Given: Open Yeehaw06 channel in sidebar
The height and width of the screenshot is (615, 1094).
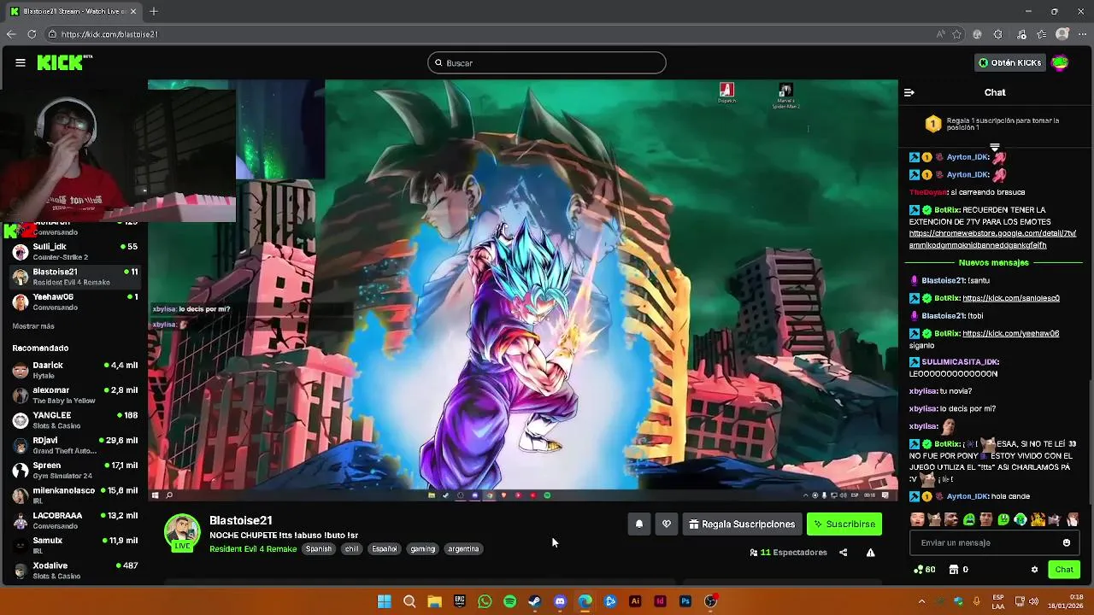Looking at the screenshot, I should 74,302.
